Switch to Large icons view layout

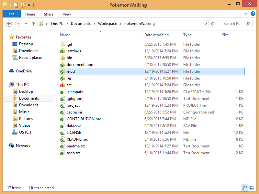pos(252,188)
